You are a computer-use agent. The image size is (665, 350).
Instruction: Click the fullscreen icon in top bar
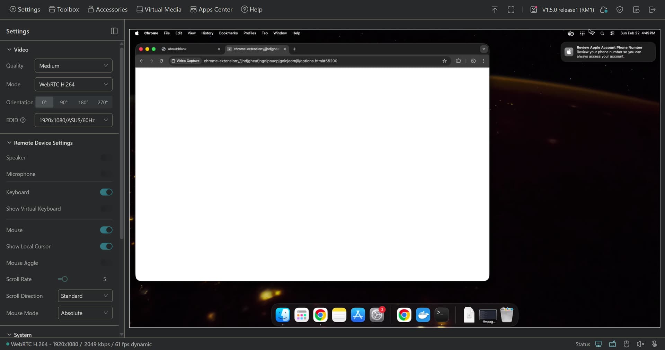click(x=511, y=10)
